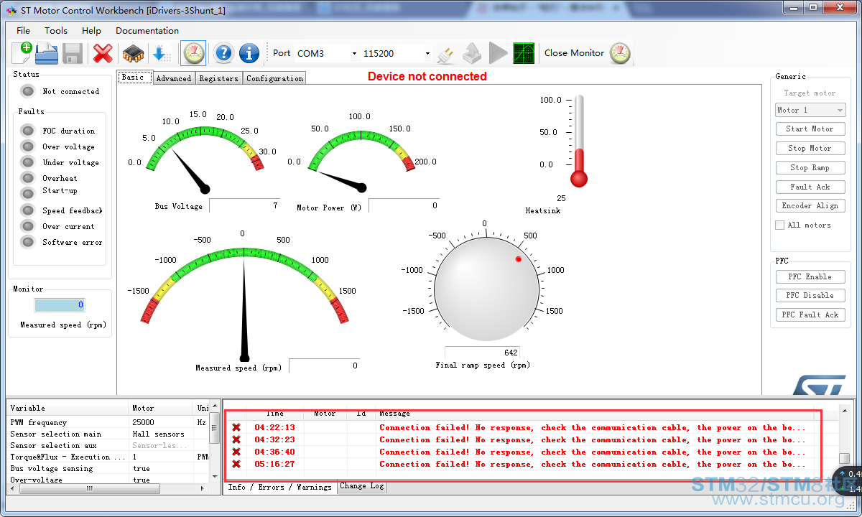Click the Overheat fault LED
This screenshot has width=862, height=517.
pos(28,178)
